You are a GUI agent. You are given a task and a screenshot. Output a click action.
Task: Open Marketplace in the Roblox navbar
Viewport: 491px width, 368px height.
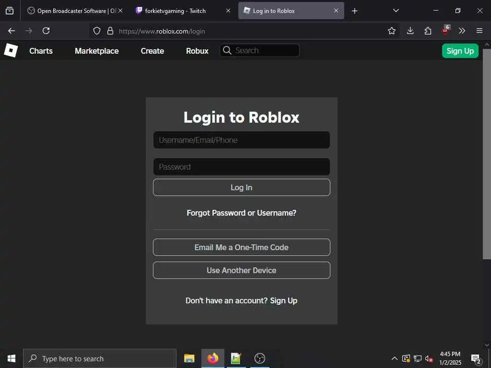click(97, 51)
